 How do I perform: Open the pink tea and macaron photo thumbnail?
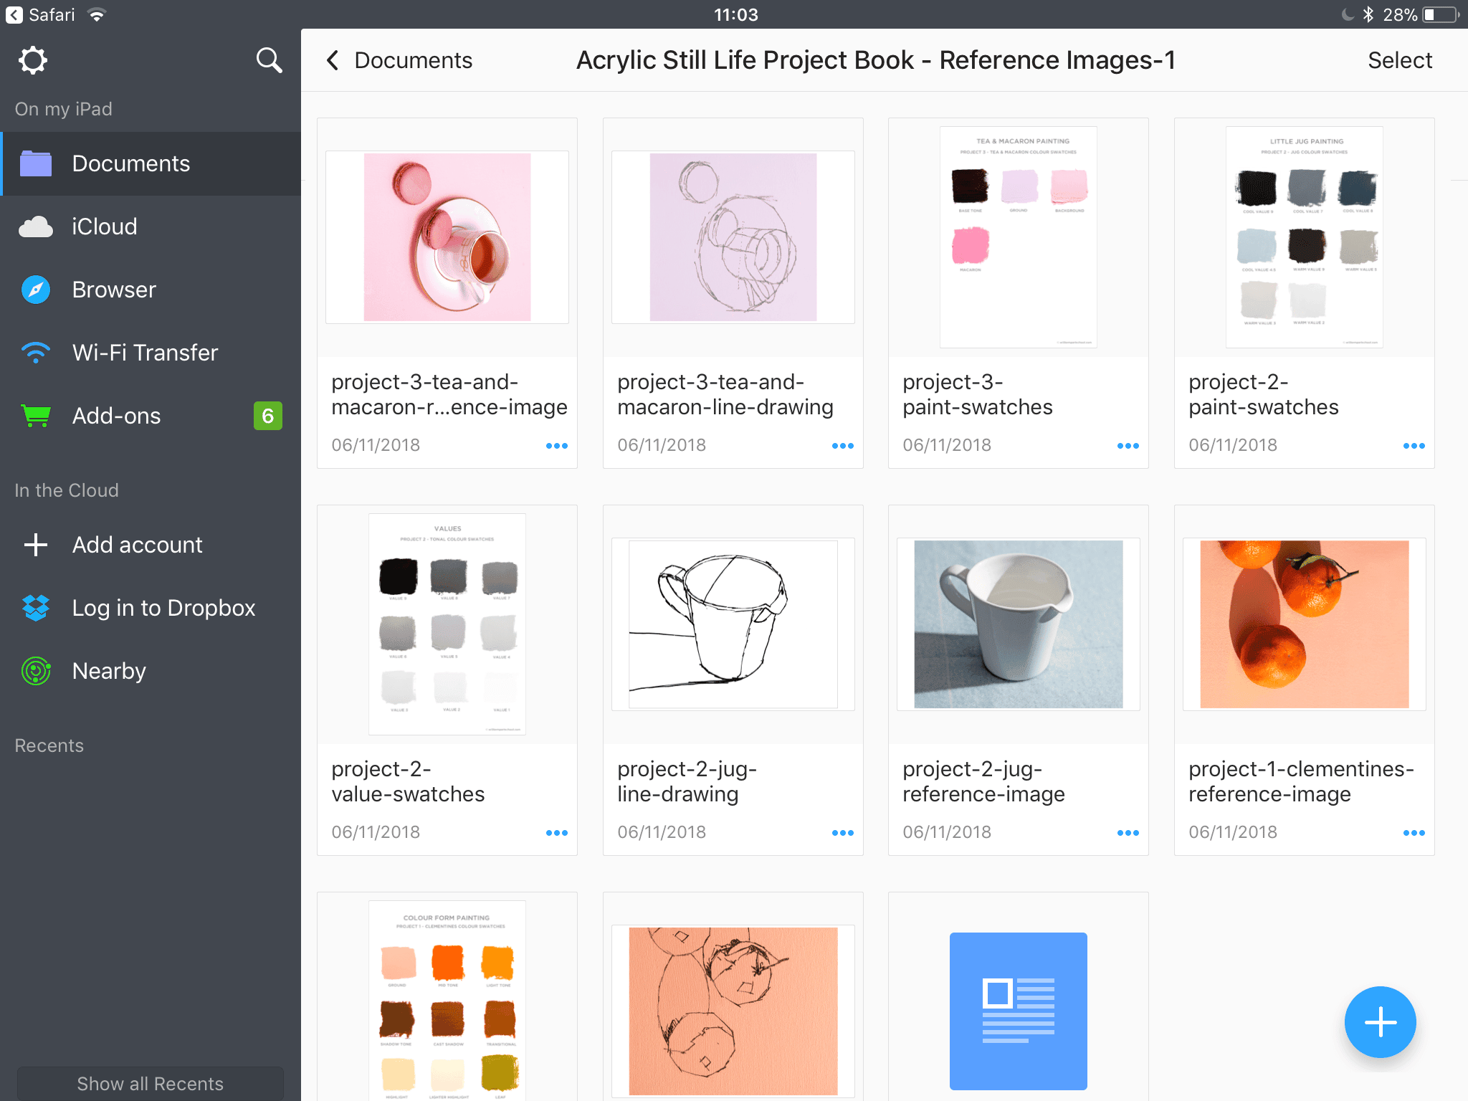pyautogui.click(x=447, y=237)
